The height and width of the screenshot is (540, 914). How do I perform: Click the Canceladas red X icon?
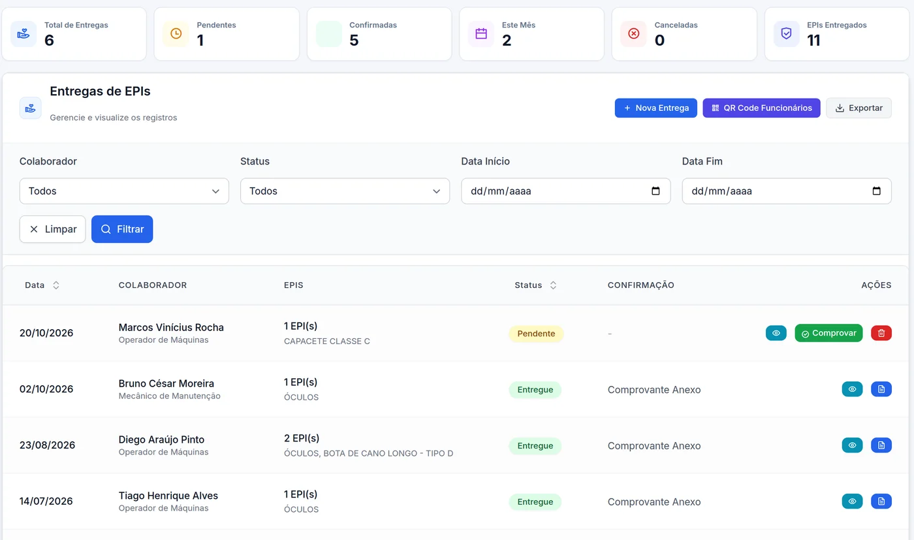pos(633,34)
